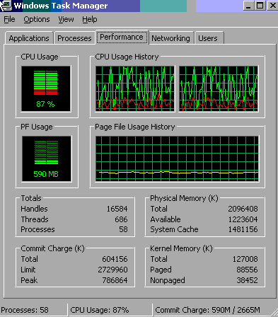Maximize the Task Manager window

click(260, 6)
